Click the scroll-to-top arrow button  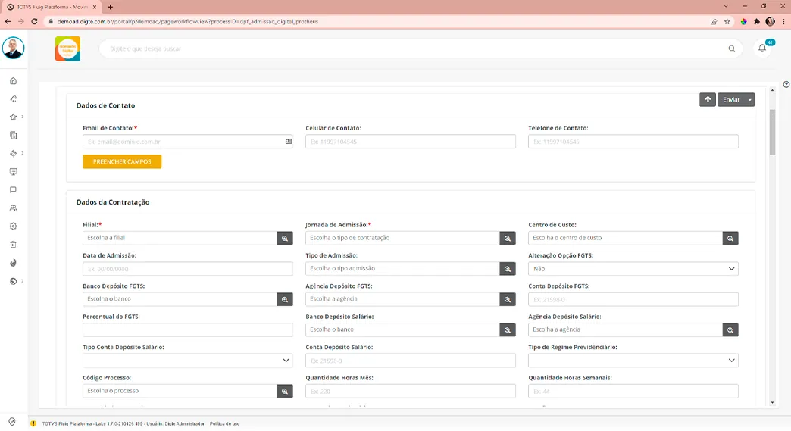(x=707, y=99)
